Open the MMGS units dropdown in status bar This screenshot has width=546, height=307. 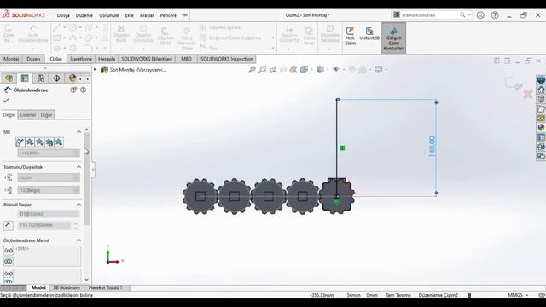tap(518, 295)
